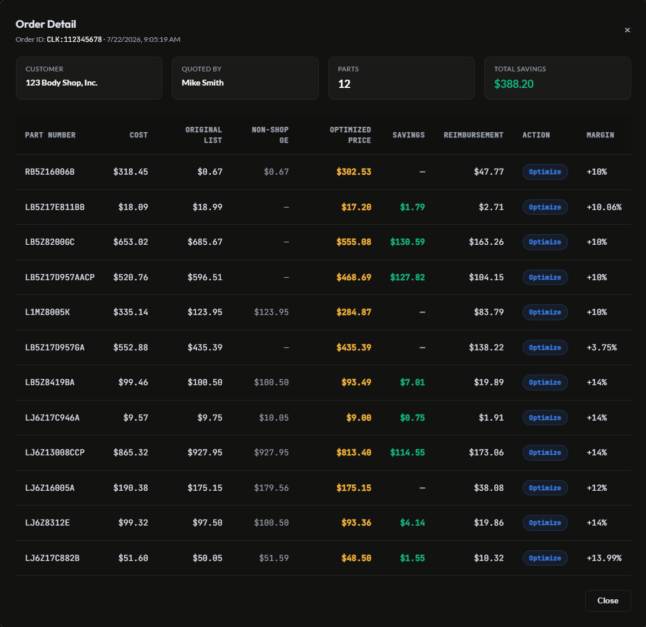Select the Optimized Price column header
This screenshot has height=627, width=646.
[x=350, y=135]
